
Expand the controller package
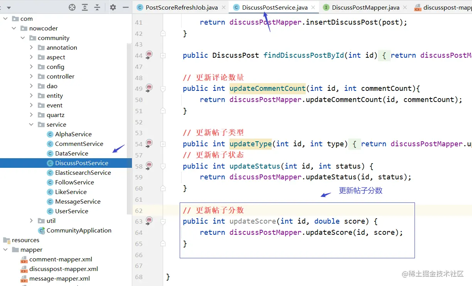point(31,76)
